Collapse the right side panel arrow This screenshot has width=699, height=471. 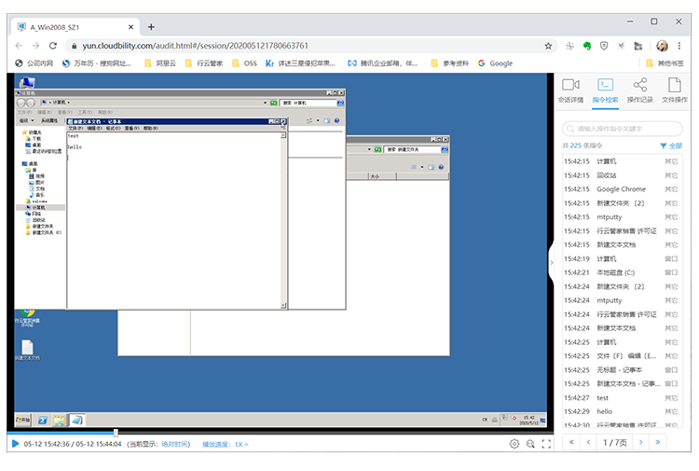pyautogui.click(x=551, y=263)
